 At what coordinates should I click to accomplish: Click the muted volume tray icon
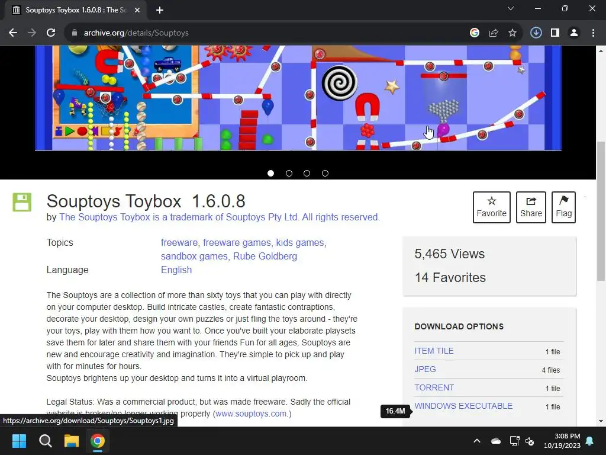click(530, 441)
